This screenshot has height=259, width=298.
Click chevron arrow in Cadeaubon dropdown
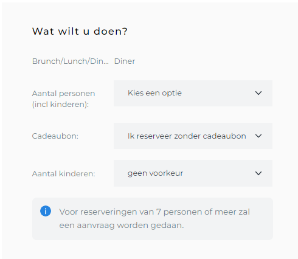click(258, 136)
